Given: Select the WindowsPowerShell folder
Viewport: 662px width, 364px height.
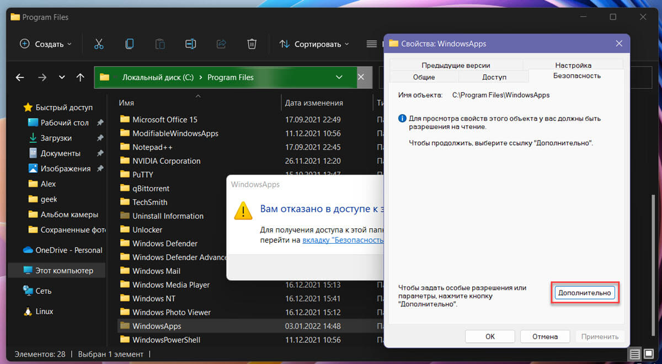Looking at the screenshot, I should 160,340.
